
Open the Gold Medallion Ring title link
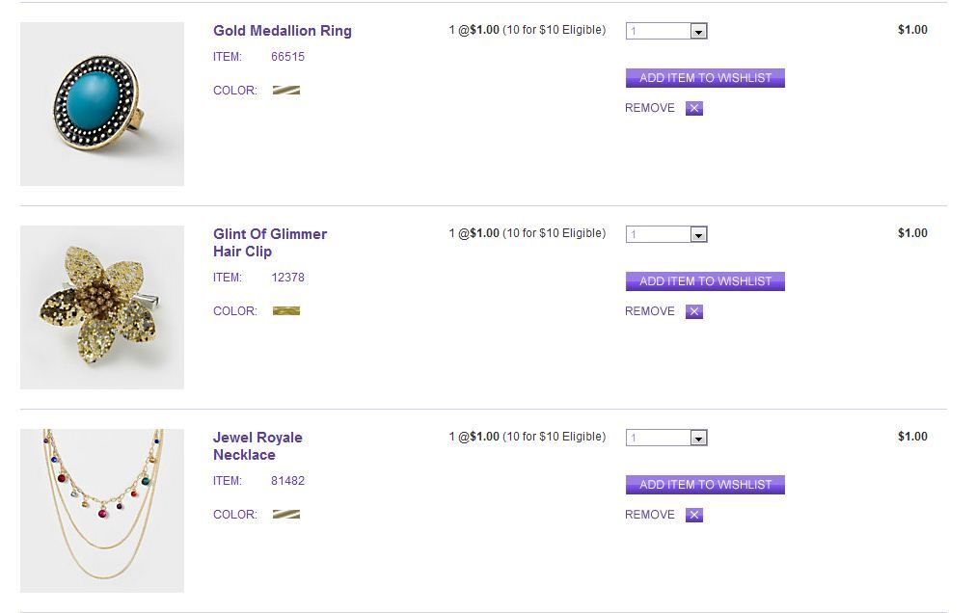[283, 31]
